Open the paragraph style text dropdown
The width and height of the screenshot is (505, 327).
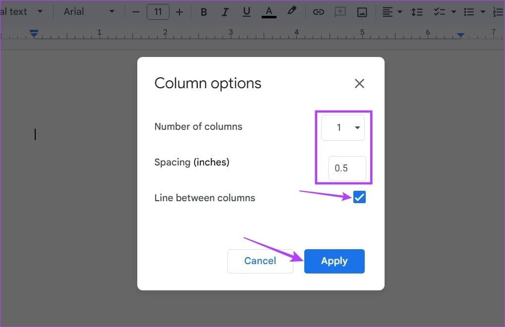21,11
